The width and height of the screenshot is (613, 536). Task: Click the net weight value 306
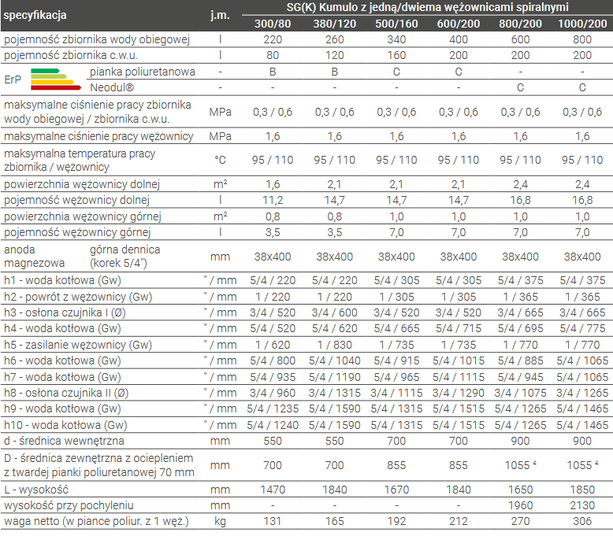(582, 521)
